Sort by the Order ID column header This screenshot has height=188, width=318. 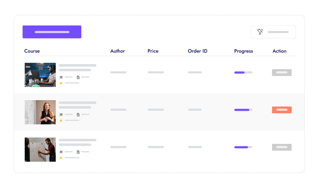[x=198, y=51]
